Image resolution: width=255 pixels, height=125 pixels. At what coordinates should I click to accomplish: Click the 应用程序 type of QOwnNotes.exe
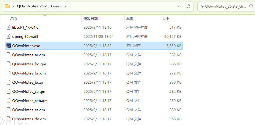(133, 46)
